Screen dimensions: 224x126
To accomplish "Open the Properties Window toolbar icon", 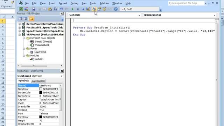I will point(99,9).
